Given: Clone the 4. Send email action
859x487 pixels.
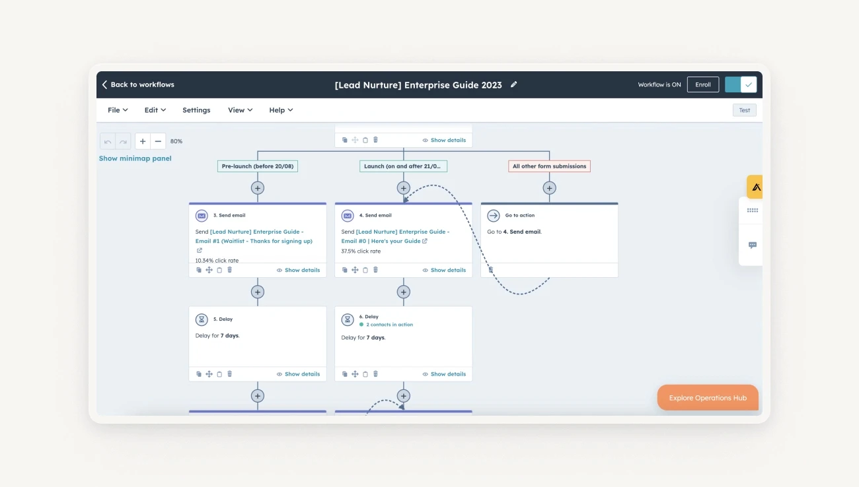Looking at the screenshot, I should 345,270.
